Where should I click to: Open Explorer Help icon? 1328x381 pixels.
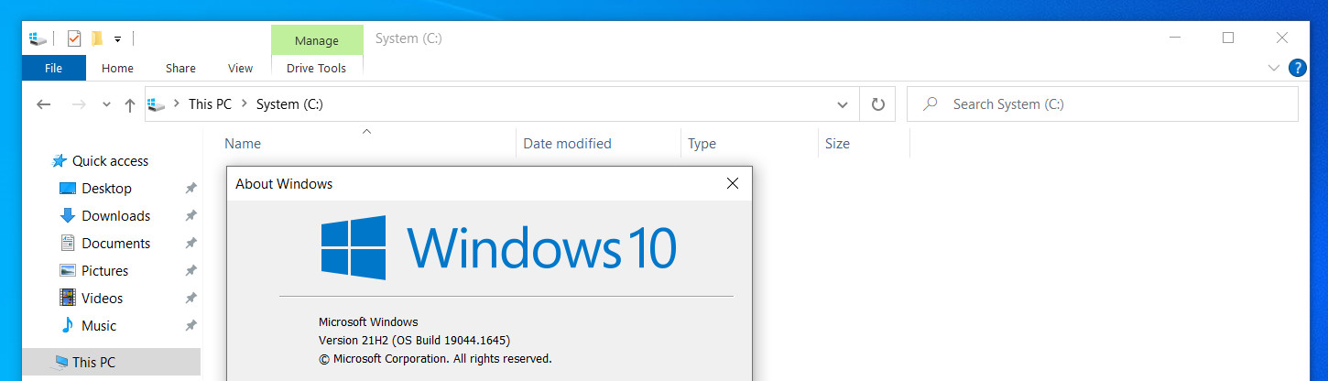1297,68
